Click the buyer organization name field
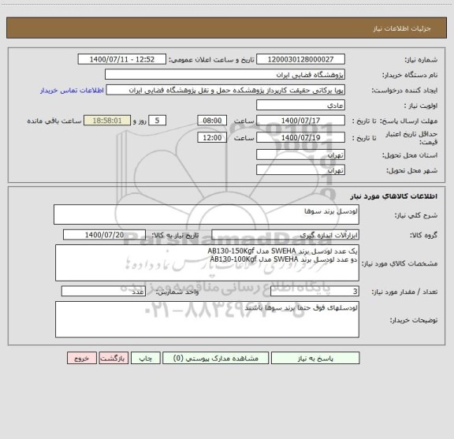454x439 pixels. click(x=225, y=74)
